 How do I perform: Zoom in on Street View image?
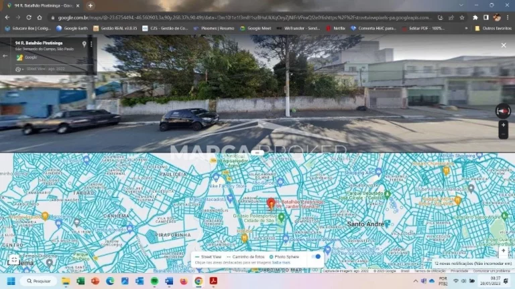[x=503, y=125]
